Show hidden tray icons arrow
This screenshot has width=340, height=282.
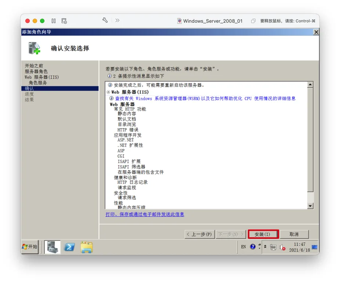tap(265, 246)
